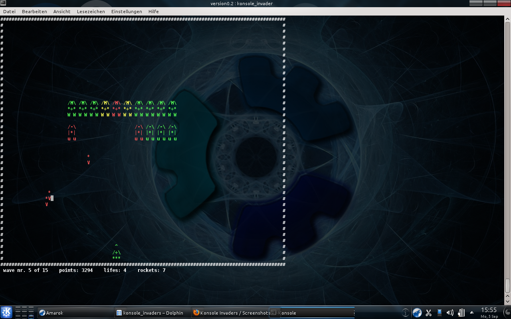The width and height of the screenshot is (511, 319).
Task: Click the window menu icon in titlebar
Action: click(x=4, y=4)
